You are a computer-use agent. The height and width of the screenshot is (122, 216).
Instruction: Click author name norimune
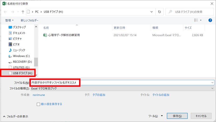[x=39, y=95]
